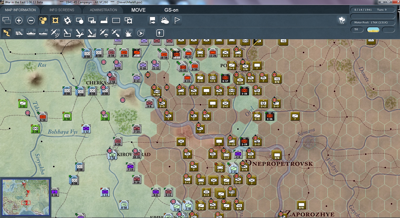Toggle the screen-with-bars map overlay
The width and height of the screenshot is (400, 218).
coord(92,20)
